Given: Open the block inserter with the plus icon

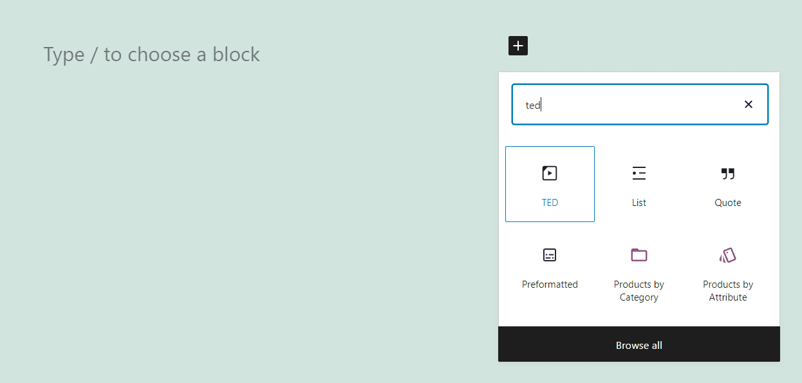Looking at the screenshot, I should click(x=518, y=46).
